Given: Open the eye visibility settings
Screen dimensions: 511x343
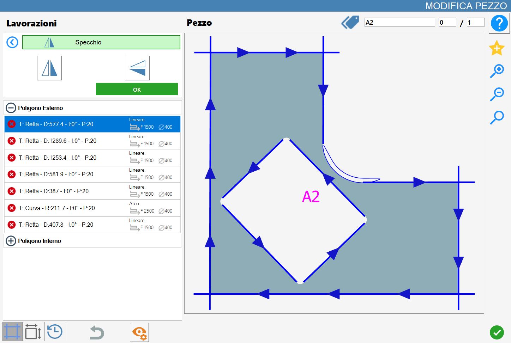Looking at the screenshot, I should [x=139, y=332].
